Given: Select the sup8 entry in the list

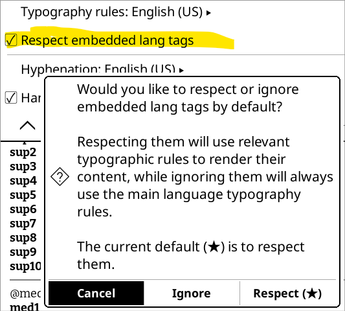Looking at the screenshot, I should pos(23,238).
